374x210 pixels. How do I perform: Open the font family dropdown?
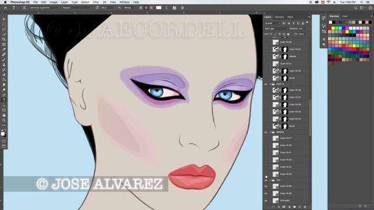44,8
